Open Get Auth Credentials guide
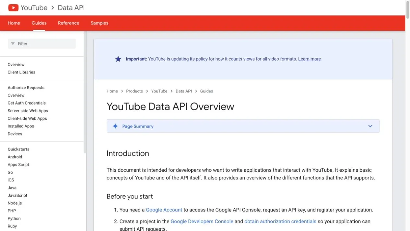This screenshot has width=410, height=231. [27, 103]
